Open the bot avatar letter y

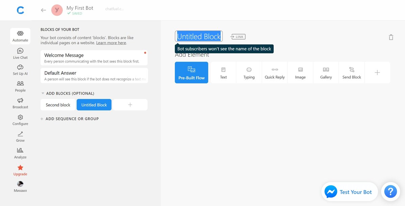(x=57, y=10)
